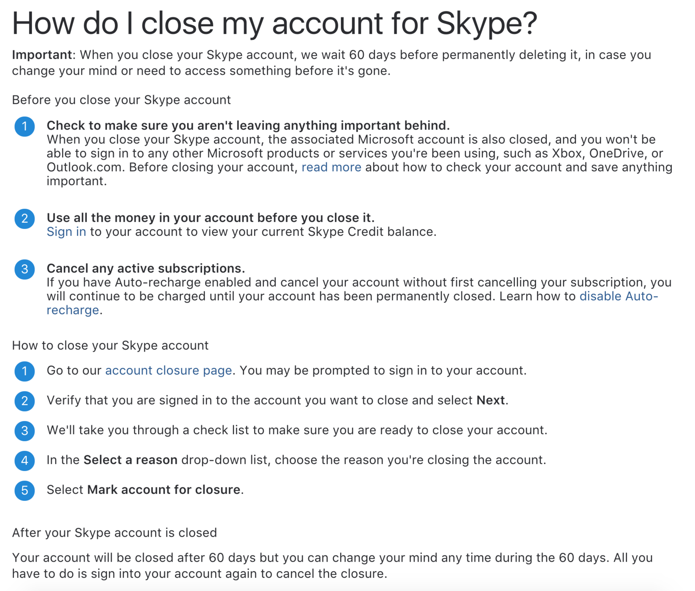
Task: Click the step 3 badge beside We'll take you through
Action: (25, 431)
